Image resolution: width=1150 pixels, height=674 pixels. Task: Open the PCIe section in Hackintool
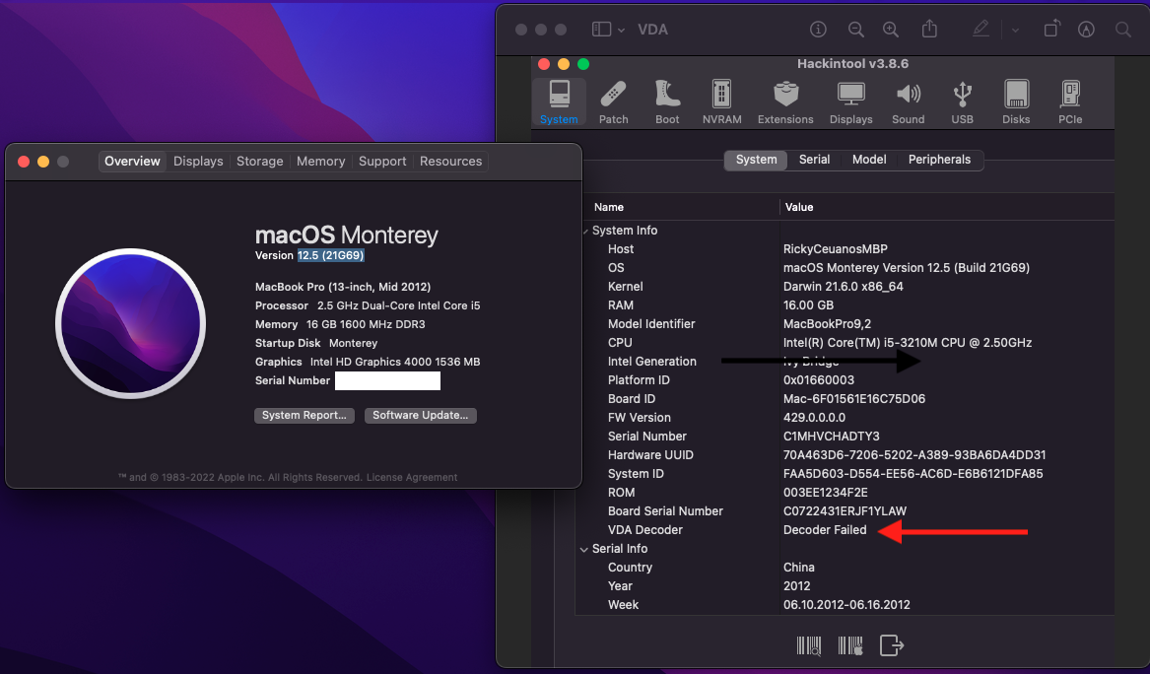1070,101
